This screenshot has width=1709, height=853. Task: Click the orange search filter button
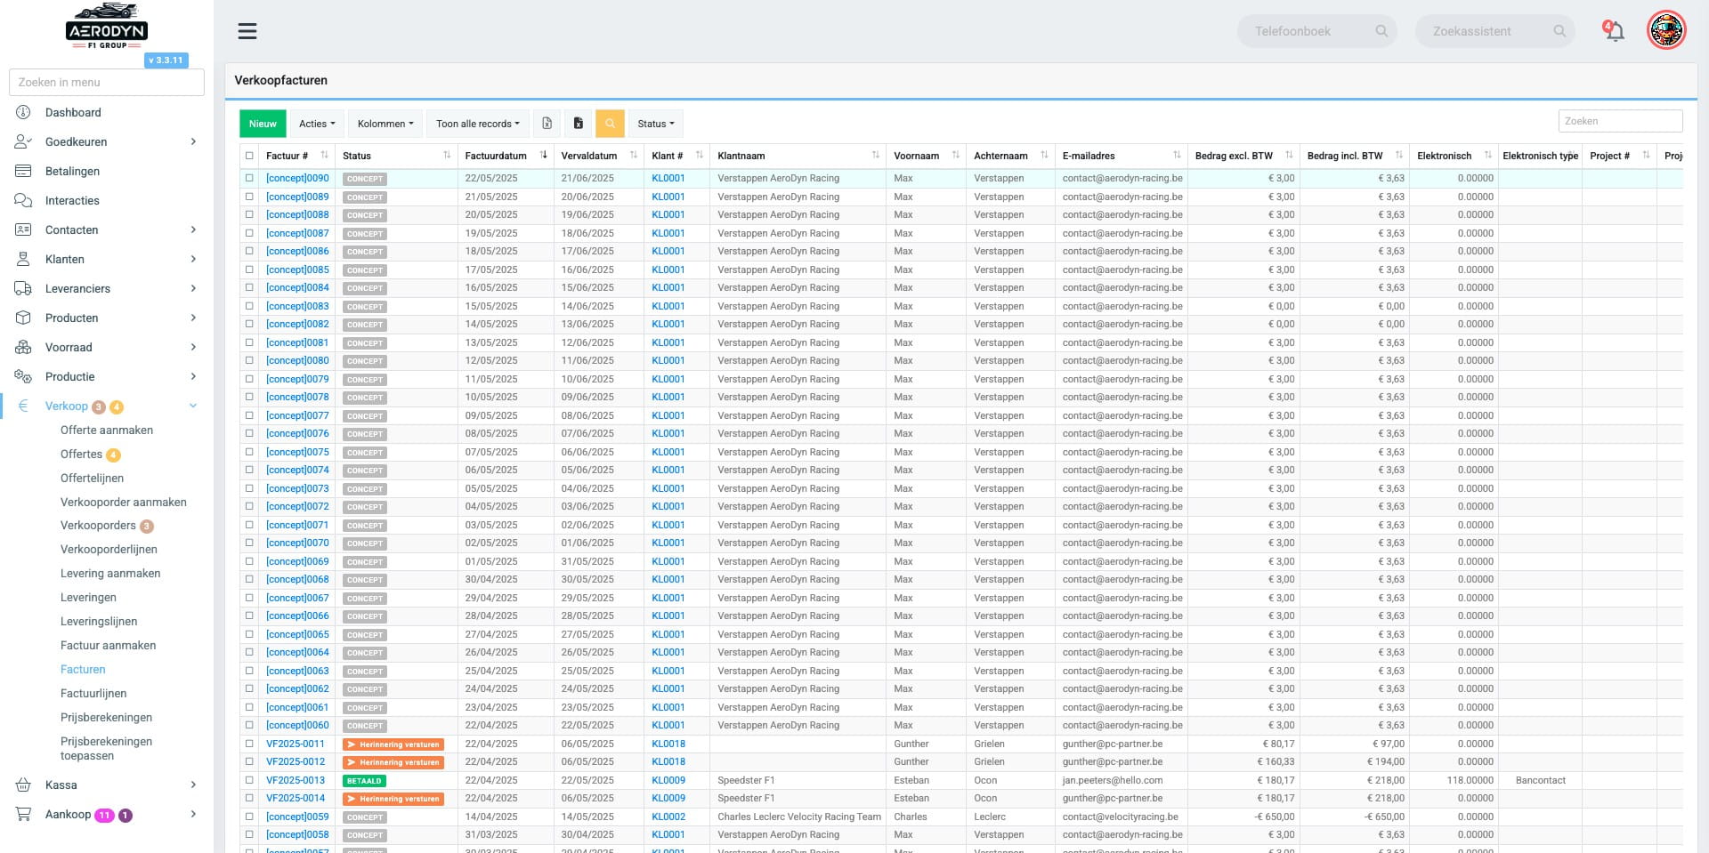coord(610,124)
